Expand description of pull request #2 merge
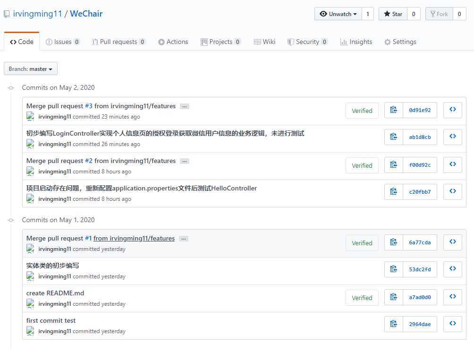The image size is (474, 353). coord(185,161)
